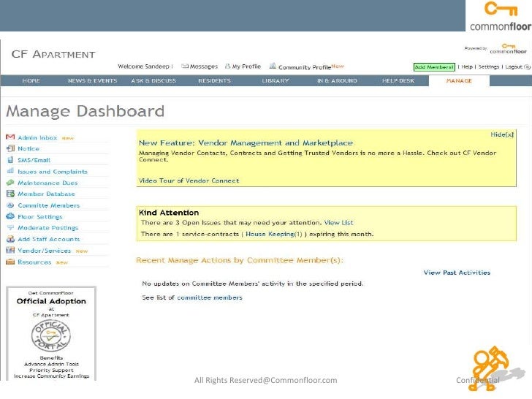Open the NEWS & EVENTS tab

point(92,80)
